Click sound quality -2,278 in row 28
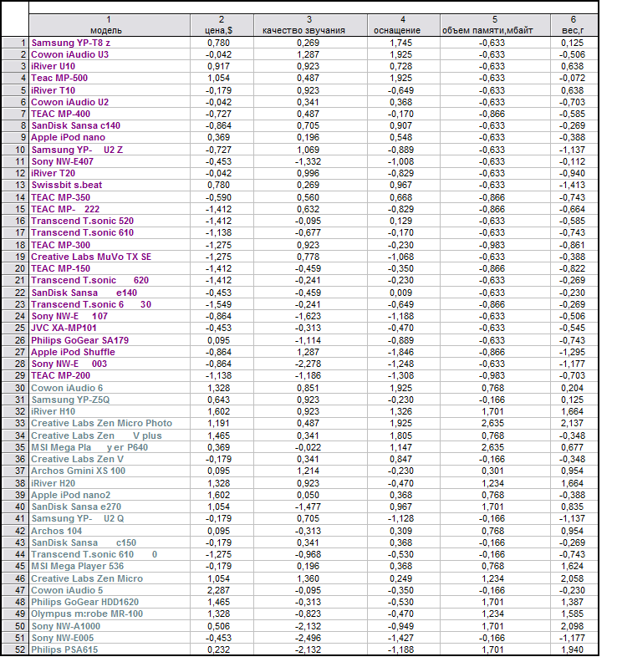 (x=308, y=364)
